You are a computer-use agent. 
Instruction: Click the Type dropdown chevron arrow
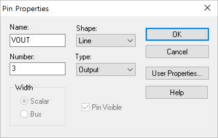point(130,69)
